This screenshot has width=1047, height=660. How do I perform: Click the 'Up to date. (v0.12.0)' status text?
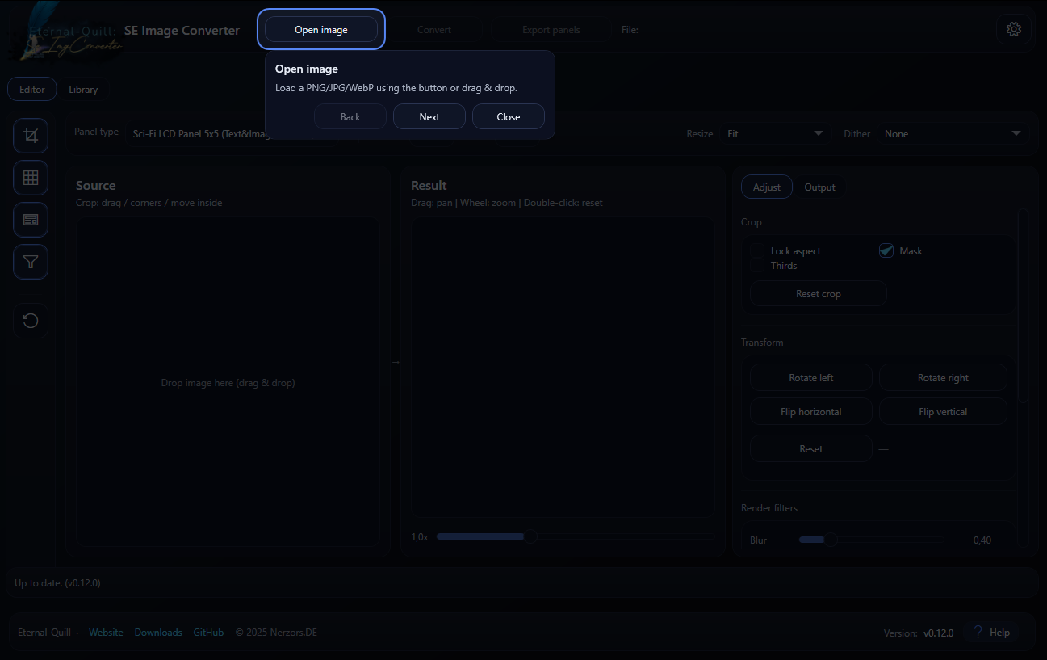pos(57,582)
